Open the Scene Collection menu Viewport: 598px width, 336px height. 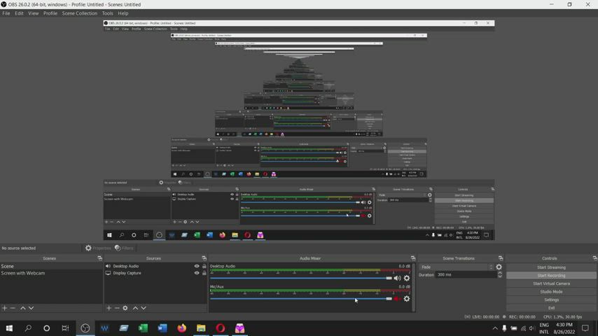click(x=80, y=13)
